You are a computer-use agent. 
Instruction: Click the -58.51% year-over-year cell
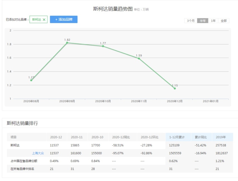click(x=118, y=145)
